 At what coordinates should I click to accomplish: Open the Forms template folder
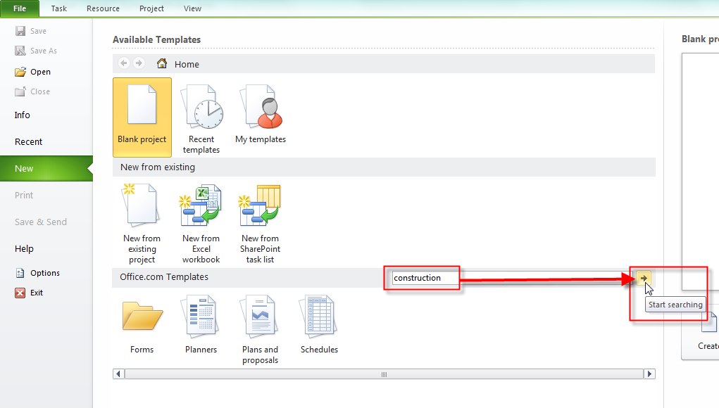142,317
